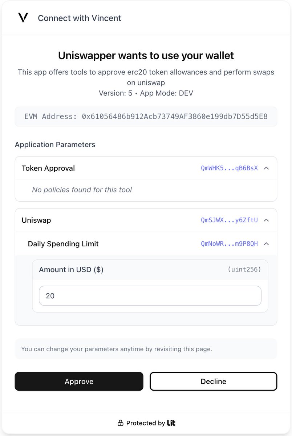Select the Uniswap tool row label
This screenshot has height=436, width=292.
click(36, 220)
